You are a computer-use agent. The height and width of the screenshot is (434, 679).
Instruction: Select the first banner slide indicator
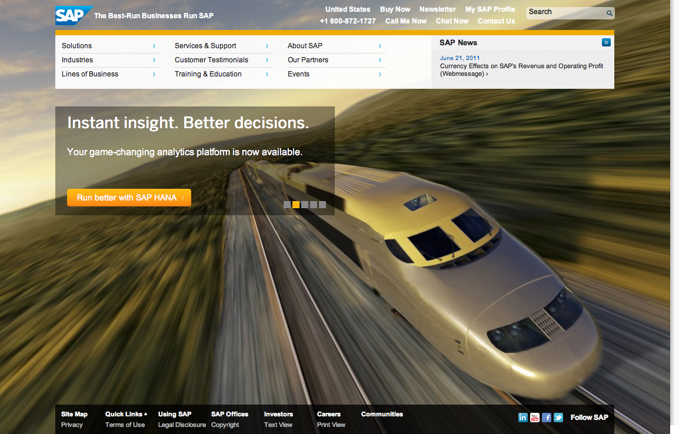pyautogui.click(x=287, y=205)
